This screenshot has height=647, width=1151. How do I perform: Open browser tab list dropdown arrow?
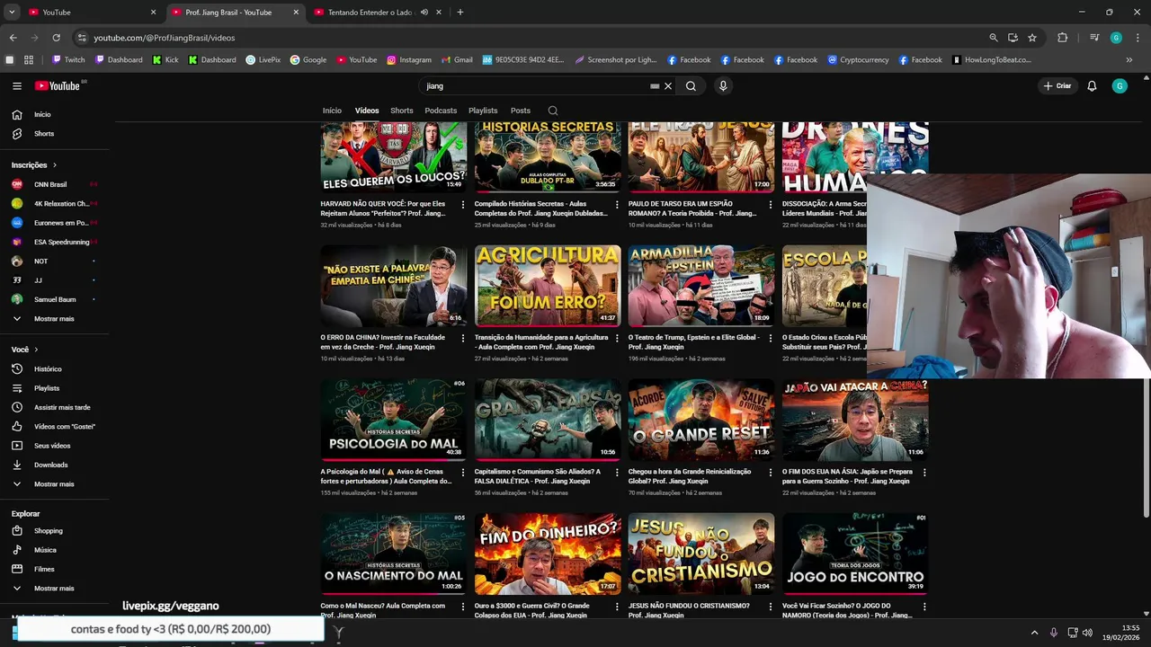12,13
